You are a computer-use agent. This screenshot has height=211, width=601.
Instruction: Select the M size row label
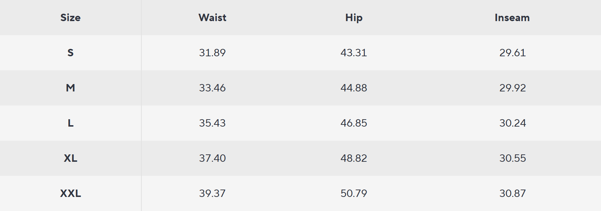click(70, 88)
